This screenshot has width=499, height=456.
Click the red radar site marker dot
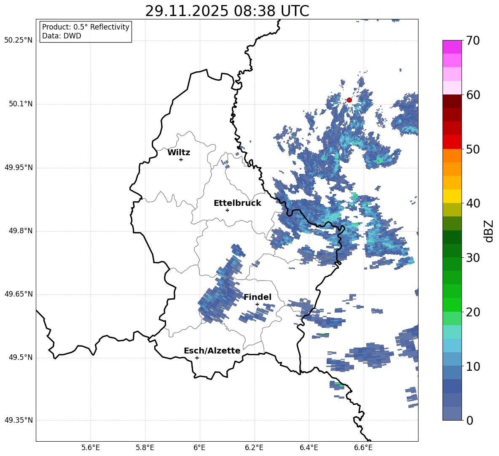pyautogui.click(x=349, y=100)
